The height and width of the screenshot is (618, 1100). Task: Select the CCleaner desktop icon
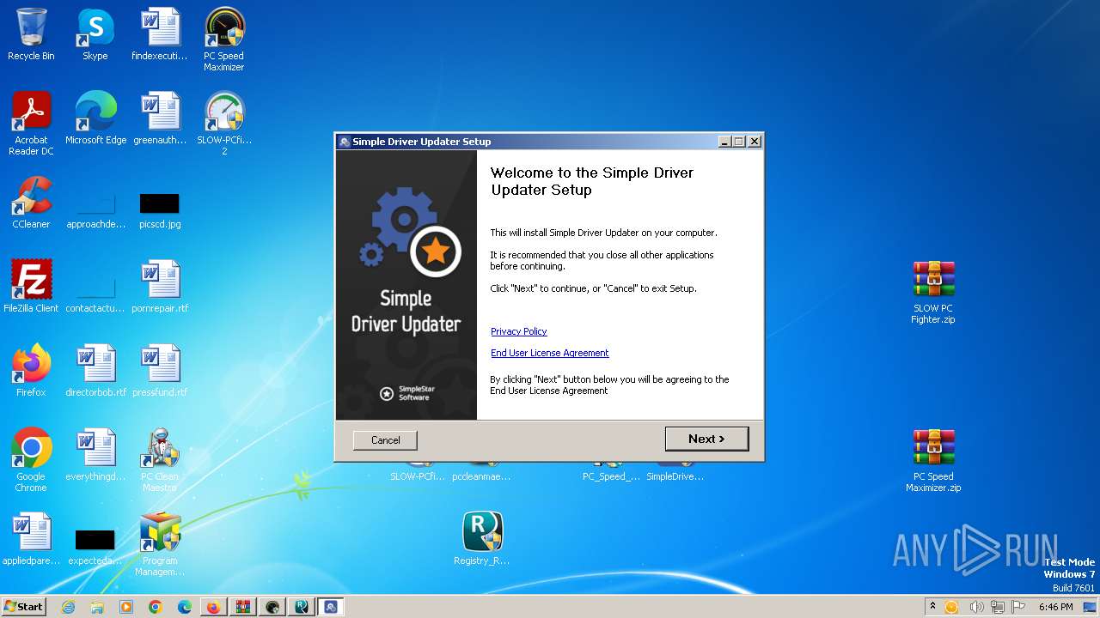pos(31,203)
